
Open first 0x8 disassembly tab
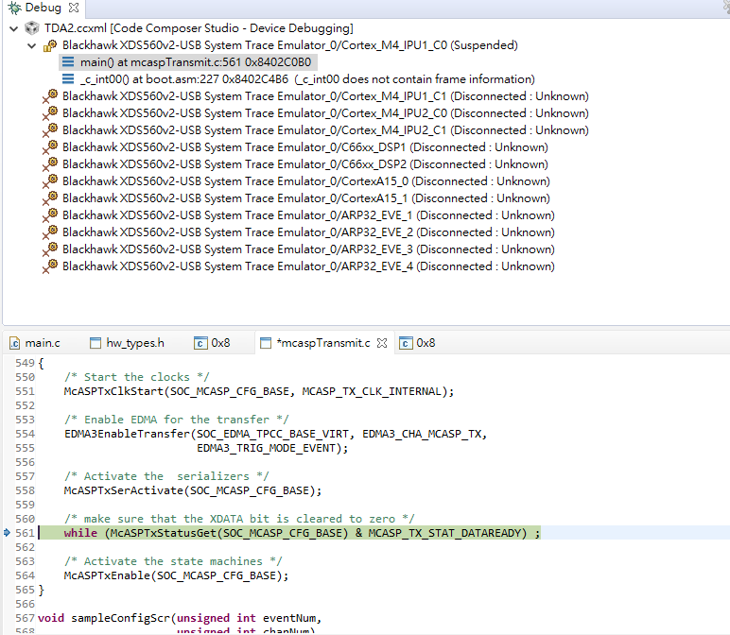(212, 343)
